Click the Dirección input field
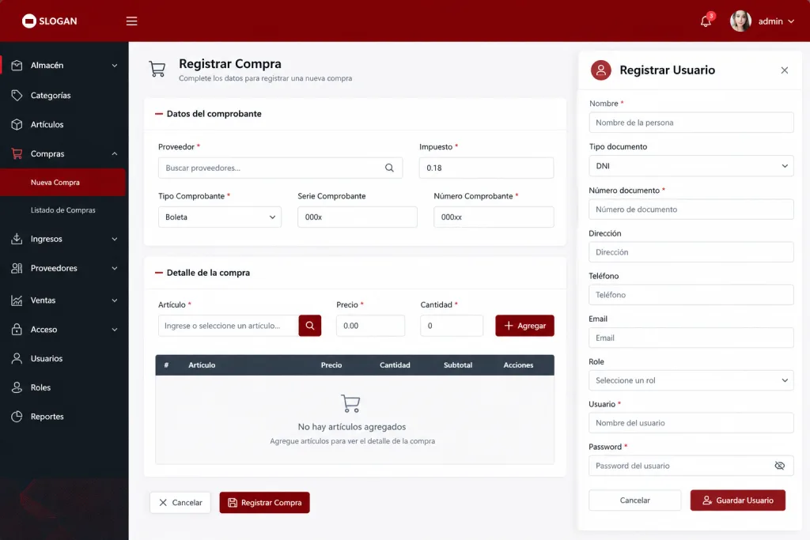The image size is (810, 540). tap(691, 252)
